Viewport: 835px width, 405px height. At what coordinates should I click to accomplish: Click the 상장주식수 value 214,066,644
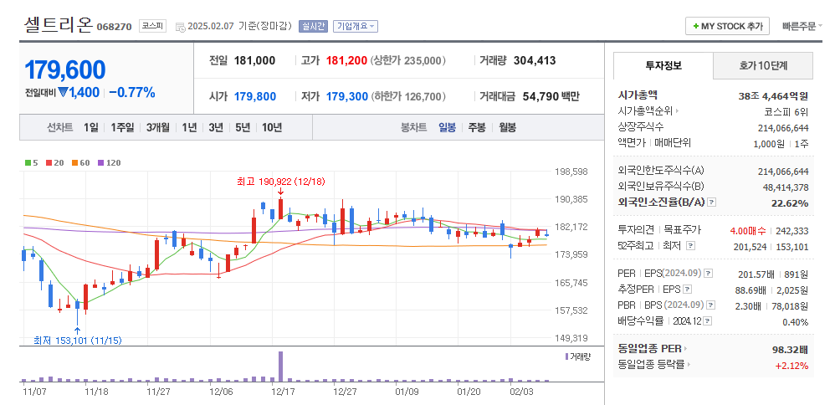(x=783, y=128)
